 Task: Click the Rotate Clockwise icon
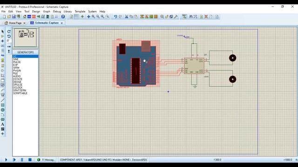coord(9,32)
